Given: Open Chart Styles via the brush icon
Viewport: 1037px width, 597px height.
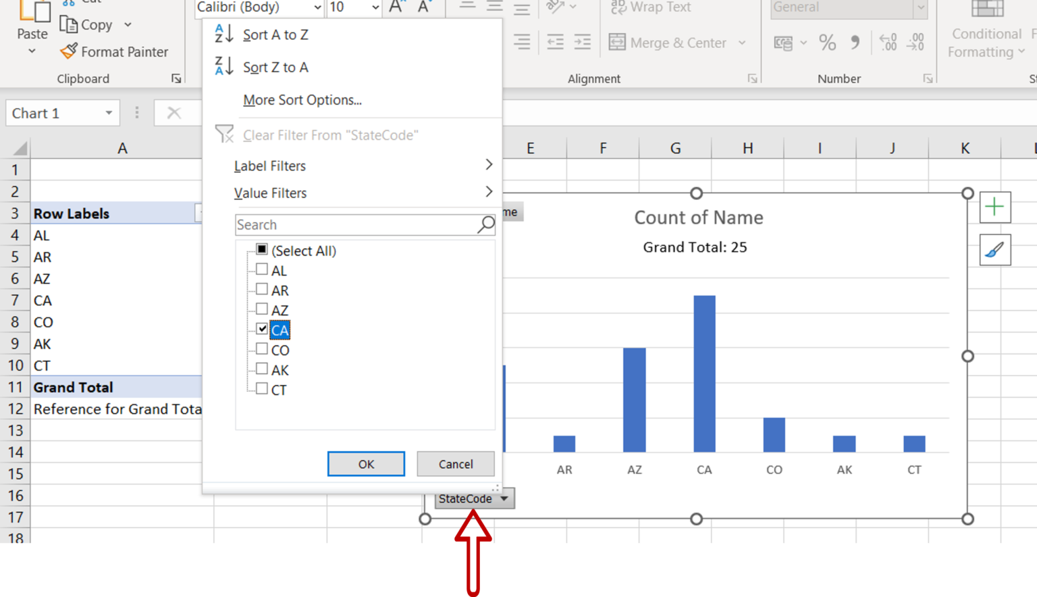Looking at the screenshot, I should pyautogui.click(x=994, y=250).
